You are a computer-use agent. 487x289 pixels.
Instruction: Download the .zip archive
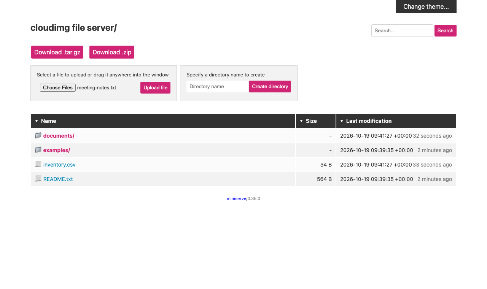point(112,52)
